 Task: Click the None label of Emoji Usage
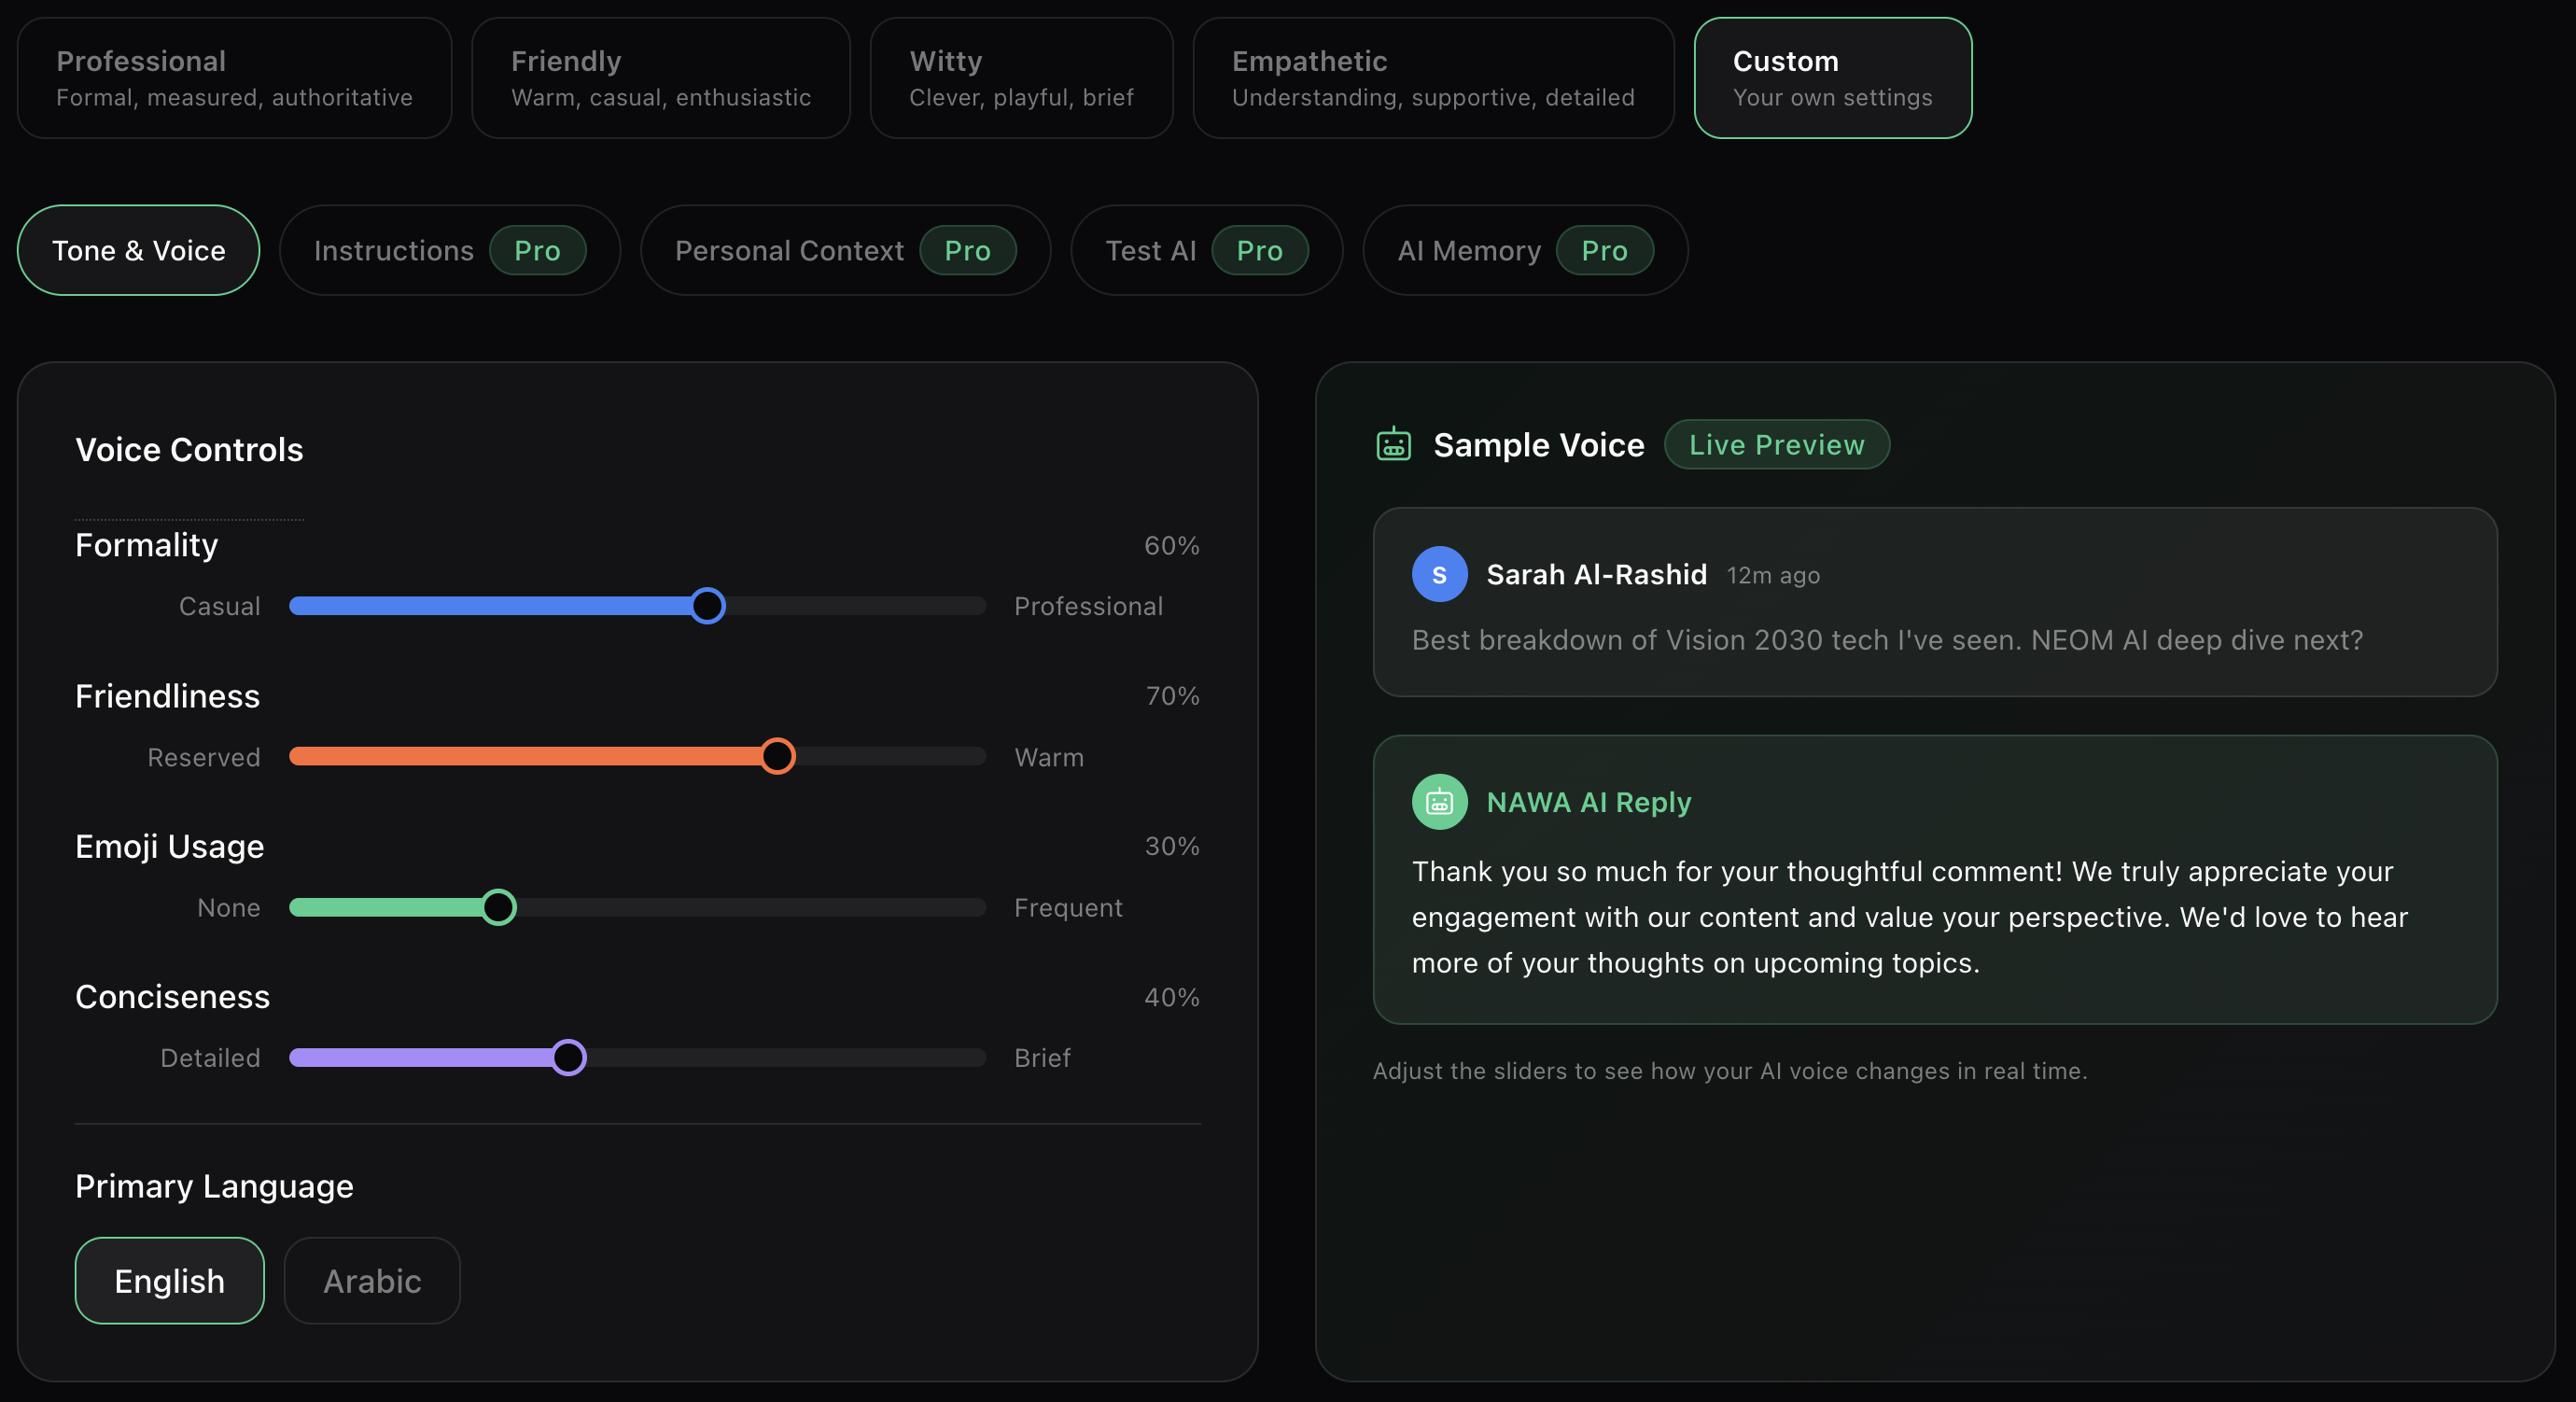coord(229,907)
